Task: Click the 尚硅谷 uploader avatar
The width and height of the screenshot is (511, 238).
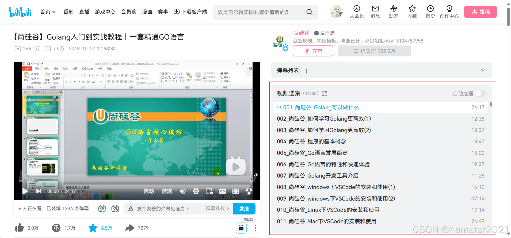Action: point(280,43)
